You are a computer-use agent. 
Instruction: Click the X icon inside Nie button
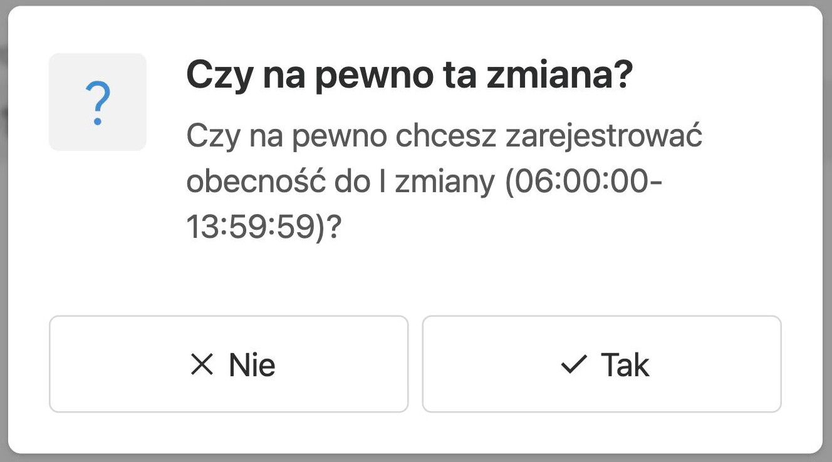(202, 364)
